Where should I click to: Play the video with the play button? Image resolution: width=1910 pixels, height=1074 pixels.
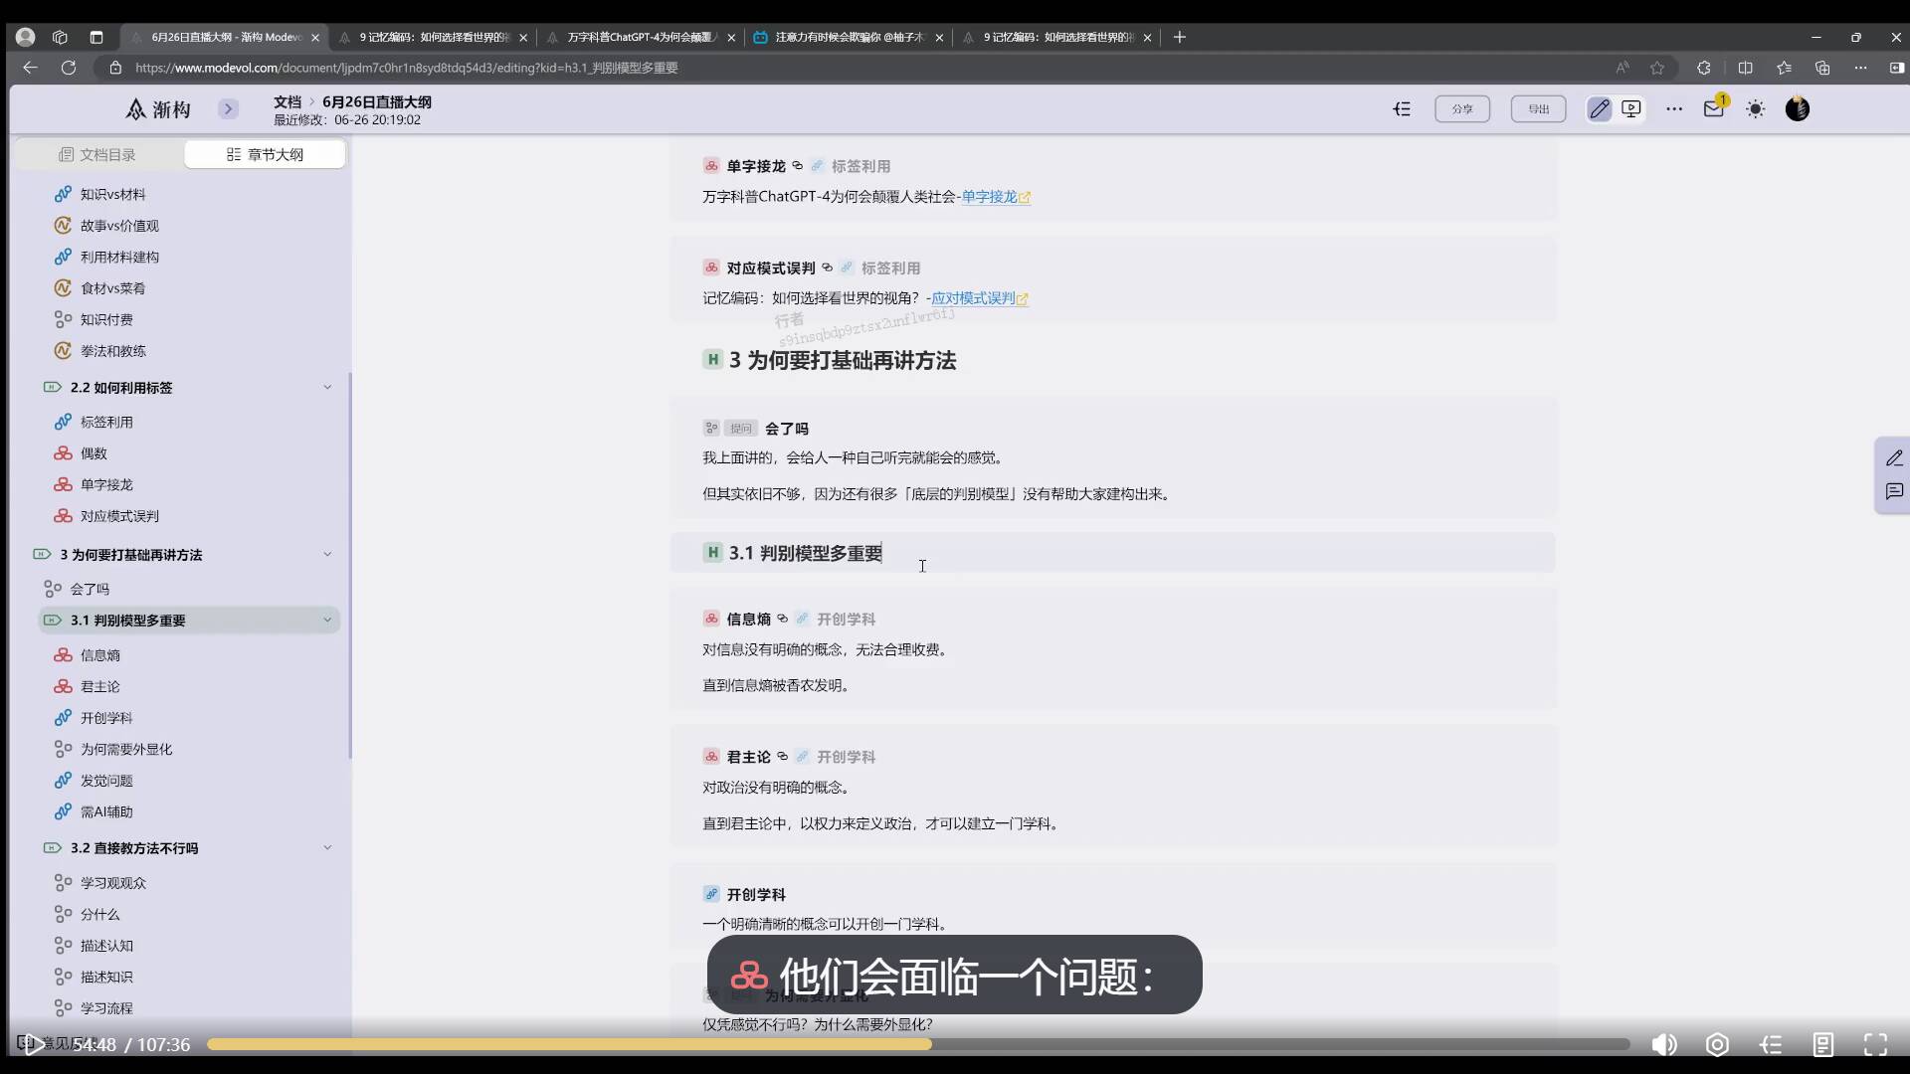tap(34, 1044)
